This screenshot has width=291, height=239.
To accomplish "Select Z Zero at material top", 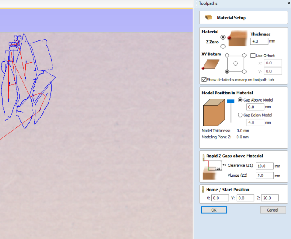I will click(x=223, y=37).
